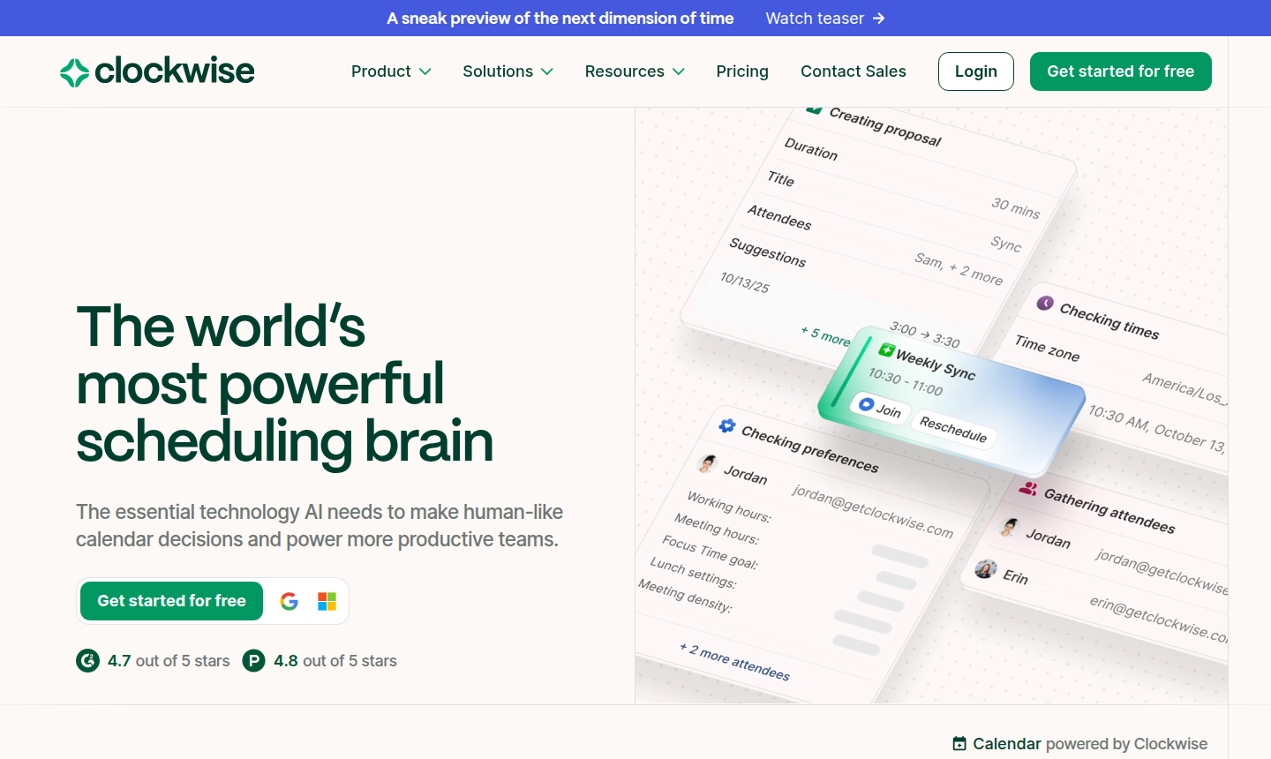Click the Google sign-up icon

tap(290, 601)
